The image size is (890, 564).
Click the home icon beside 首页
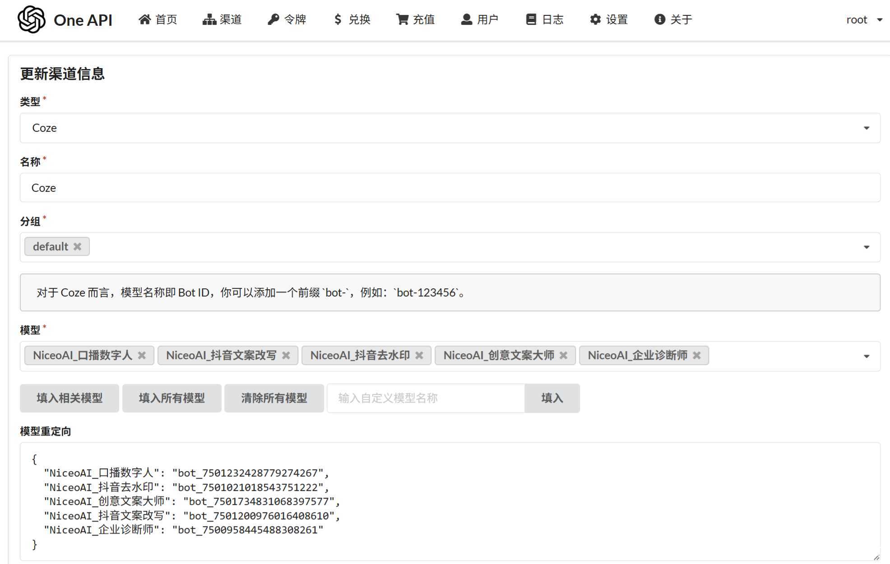[x=145, y=19]
